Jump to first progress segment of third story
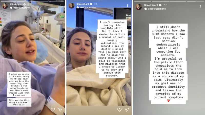The image size is (205, 115). click(x=143, y=2)
